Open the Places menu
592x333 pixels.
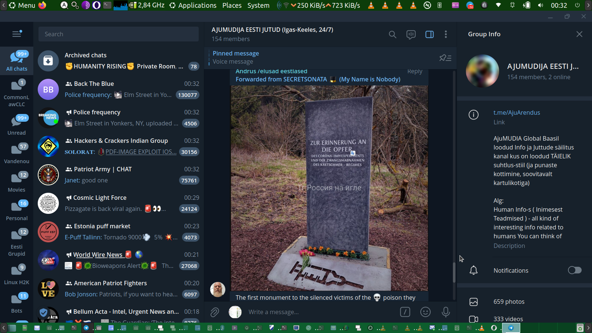232,5
